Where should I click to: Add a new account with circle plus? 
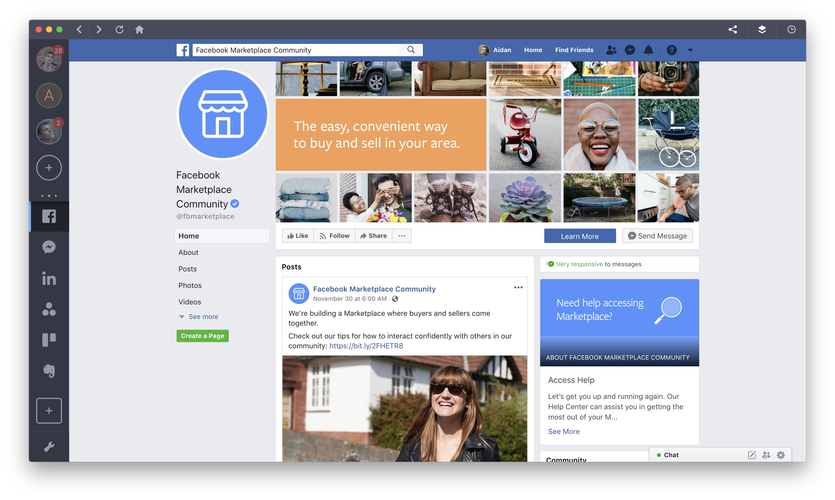(49, 168)
